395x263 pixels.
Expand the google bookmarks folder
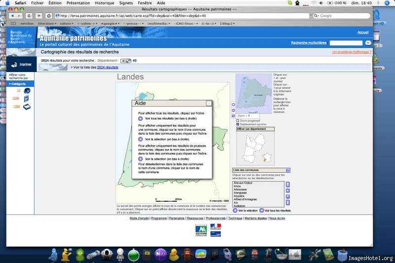[110, 23]
